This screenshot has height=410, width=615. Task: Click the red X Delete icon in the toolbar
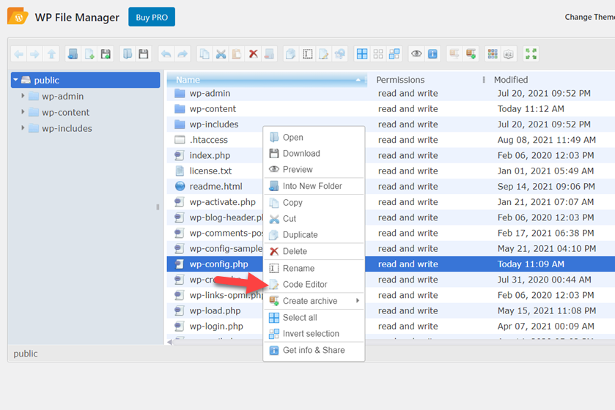pos(254,54)
